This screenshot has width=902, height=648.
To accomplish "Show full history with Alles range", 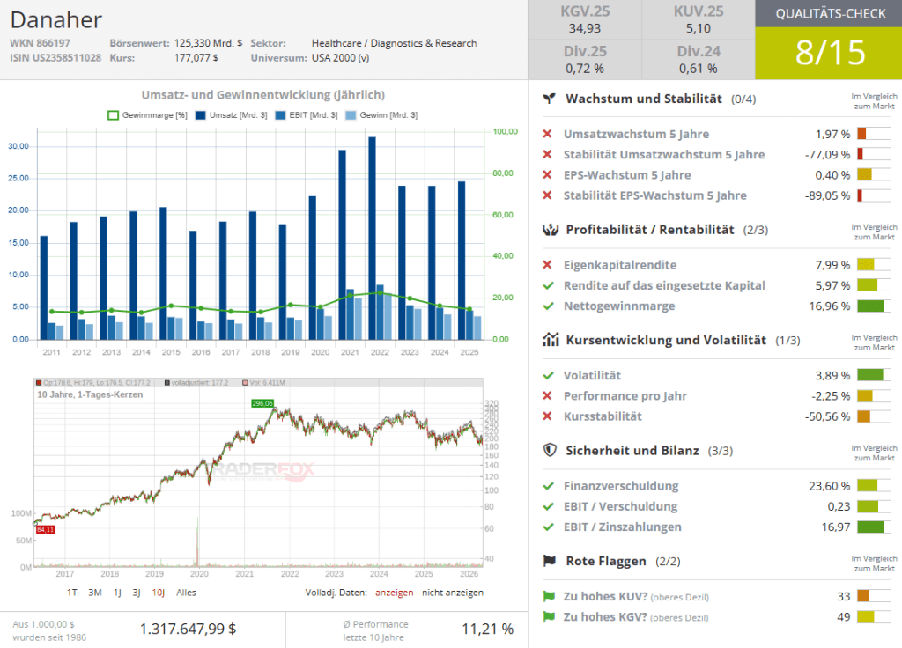I will [x=186, y=593].
